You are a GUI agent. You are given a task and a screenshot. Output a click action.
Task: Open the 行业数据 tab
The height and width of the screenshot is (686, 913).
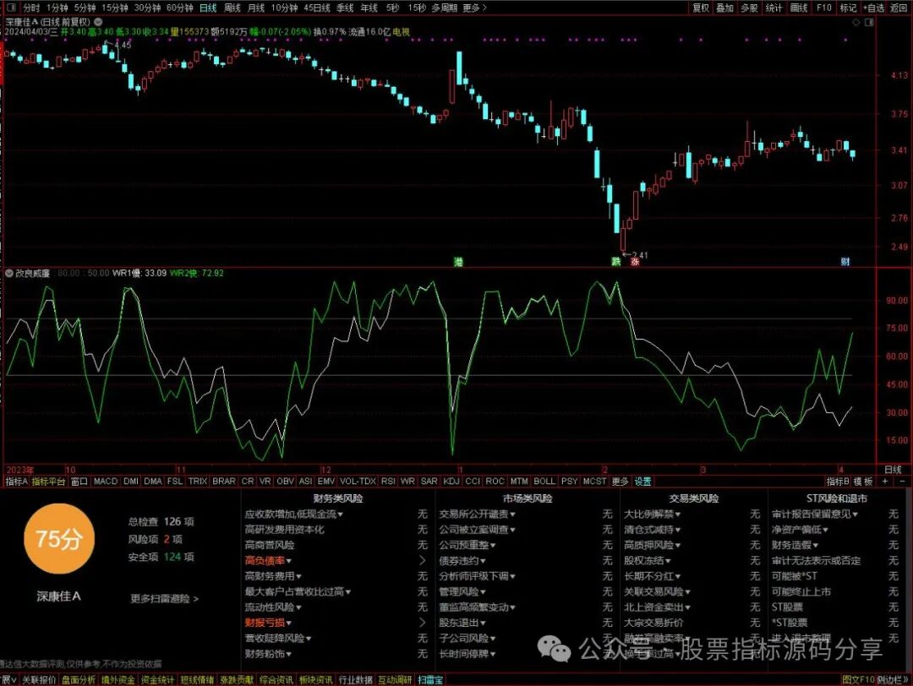[x=355, y=679]
